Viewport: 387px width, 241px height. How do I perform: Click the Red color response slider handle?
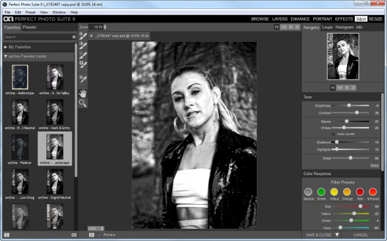click(x=361, y=206)
